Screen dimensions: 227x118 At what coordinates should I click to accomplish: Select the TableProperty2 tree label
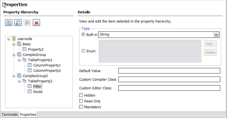click(x=40, y=81)
